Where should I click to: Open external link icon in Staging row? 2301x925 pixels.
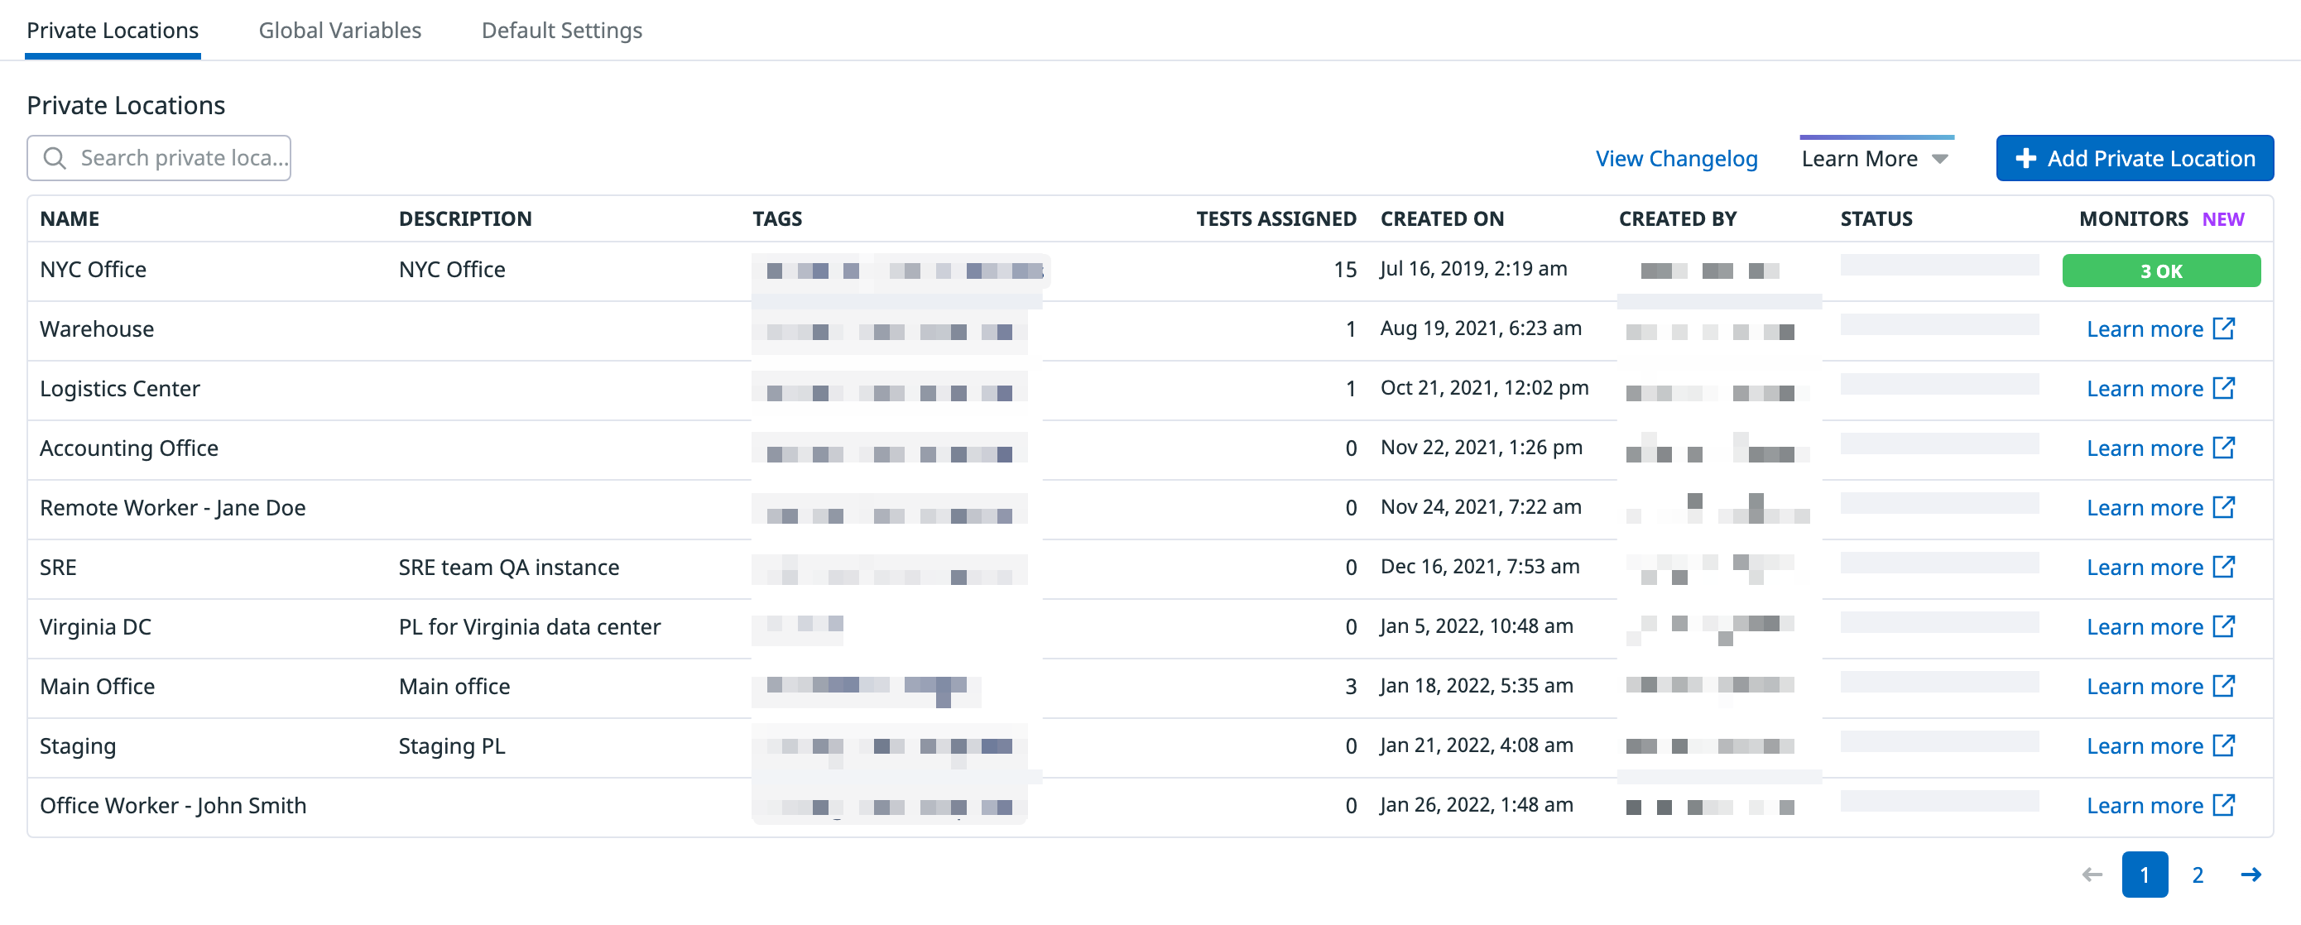click(x=2224, y=745)
